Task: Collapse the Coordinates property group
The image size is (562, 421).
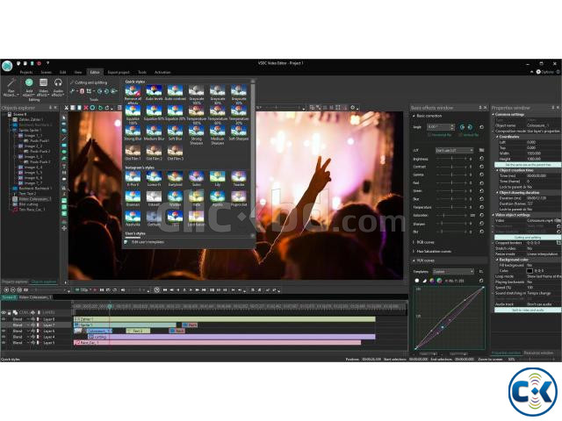Action: 497,137
